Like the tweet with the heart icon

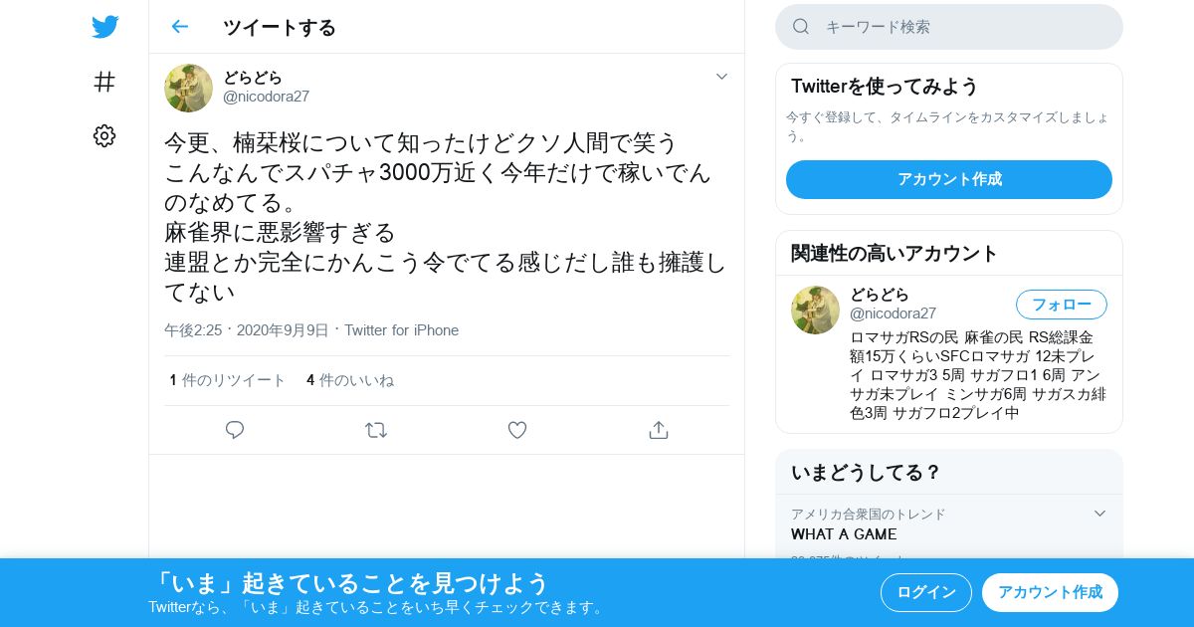pyautogui.click(x=517, y=430)
